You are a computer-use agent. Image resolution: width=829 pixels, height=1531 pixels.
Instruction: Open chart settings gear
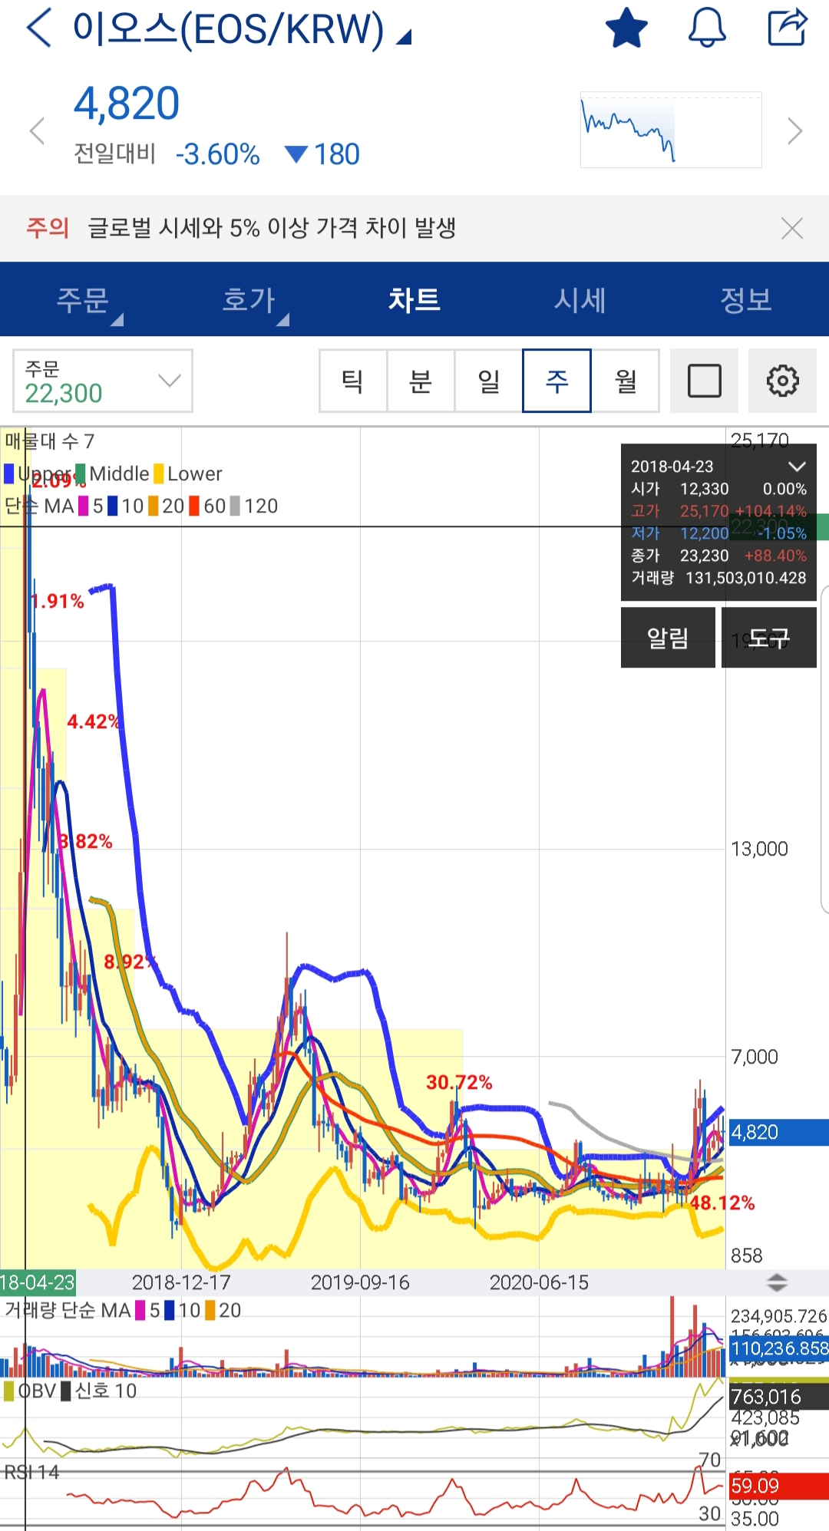tap(783, 381)
